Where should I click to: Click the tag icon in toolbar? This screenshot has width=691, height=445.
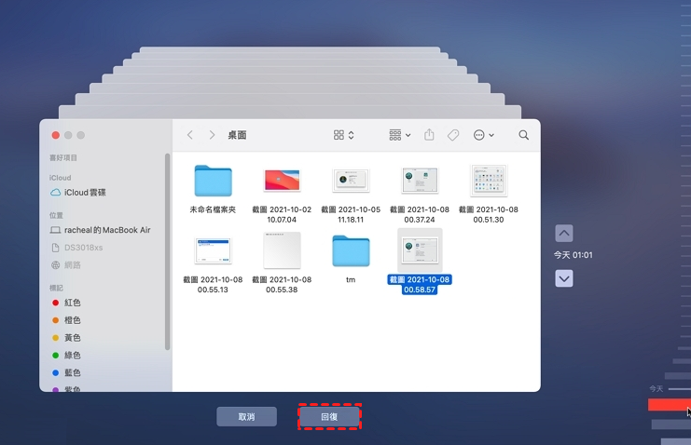tap(453, 135)
